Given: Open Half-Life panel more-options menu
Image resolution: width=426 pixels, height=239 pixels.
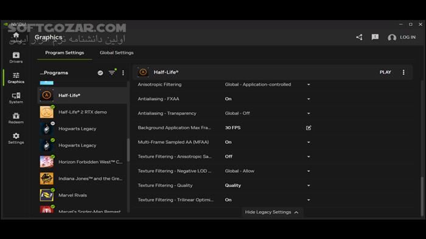Looking at the screenshot, I should click(403, 72).
